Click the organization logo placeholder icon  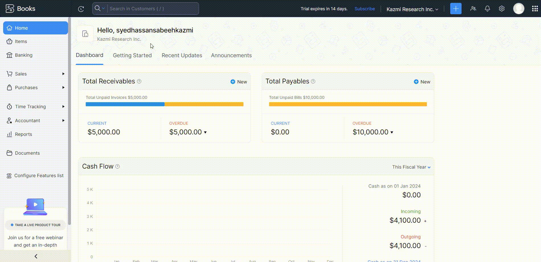tap(85, 34)
